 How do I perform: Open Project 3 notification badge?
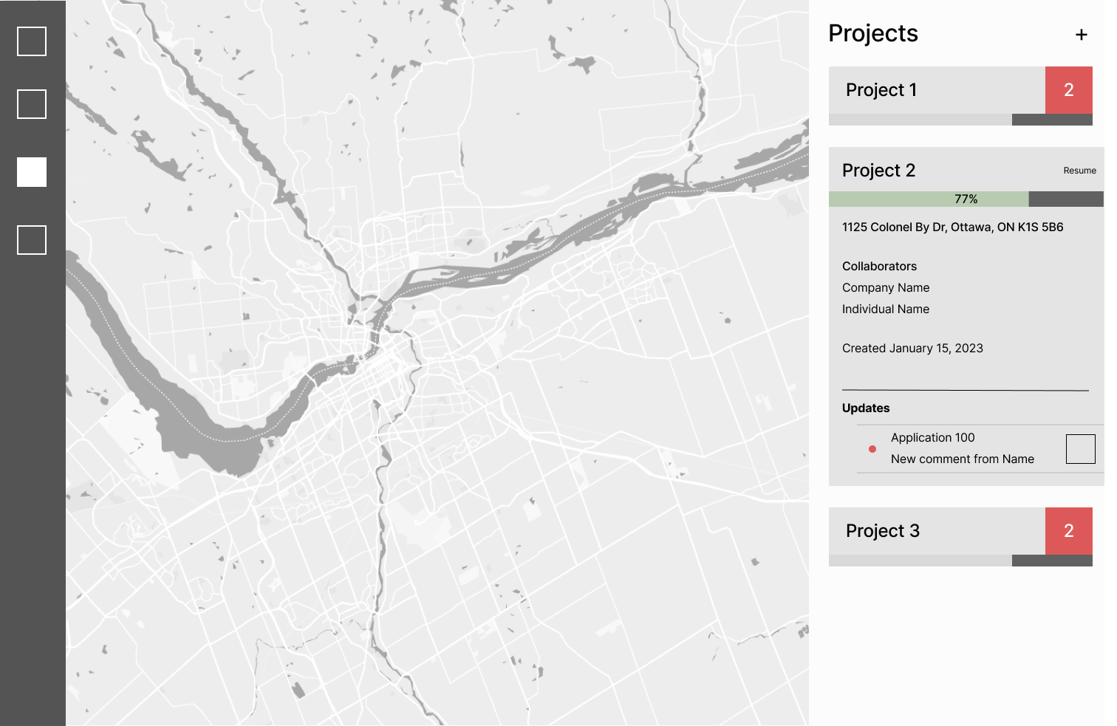[1068, 531]
